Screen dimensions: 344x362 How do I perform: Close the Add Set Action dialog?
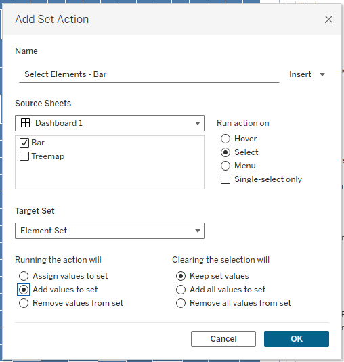click(328, 20)
